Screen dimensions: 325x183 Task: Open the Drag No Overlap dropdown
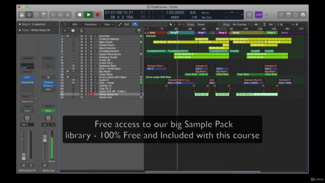[x=241, y=24]
